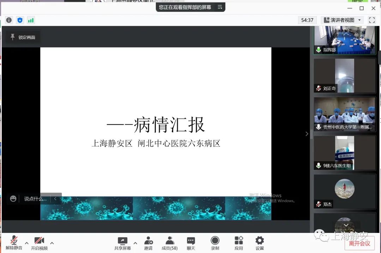This screenshot has width=381, height=253.
Task: Open the 演讲者视图 view dropdown
Action: point(342,20)
